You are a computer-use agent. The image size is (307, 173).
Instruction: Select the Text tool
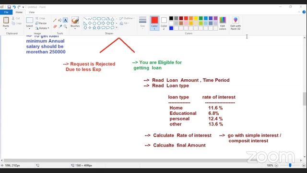tap(65, 20)
